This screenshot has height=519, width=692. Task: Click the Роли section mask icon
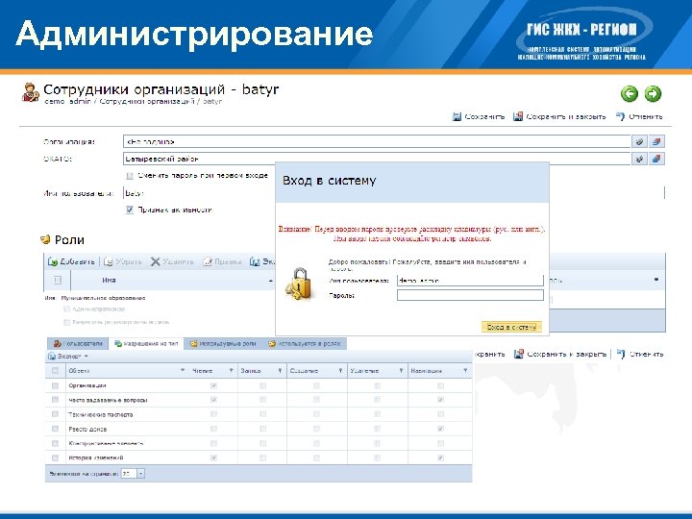(45, 239)
